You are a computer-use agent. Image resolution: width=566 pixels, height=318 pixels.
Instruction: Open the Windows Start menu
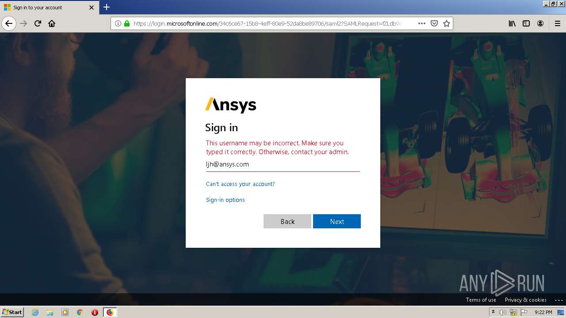point(12,312)
